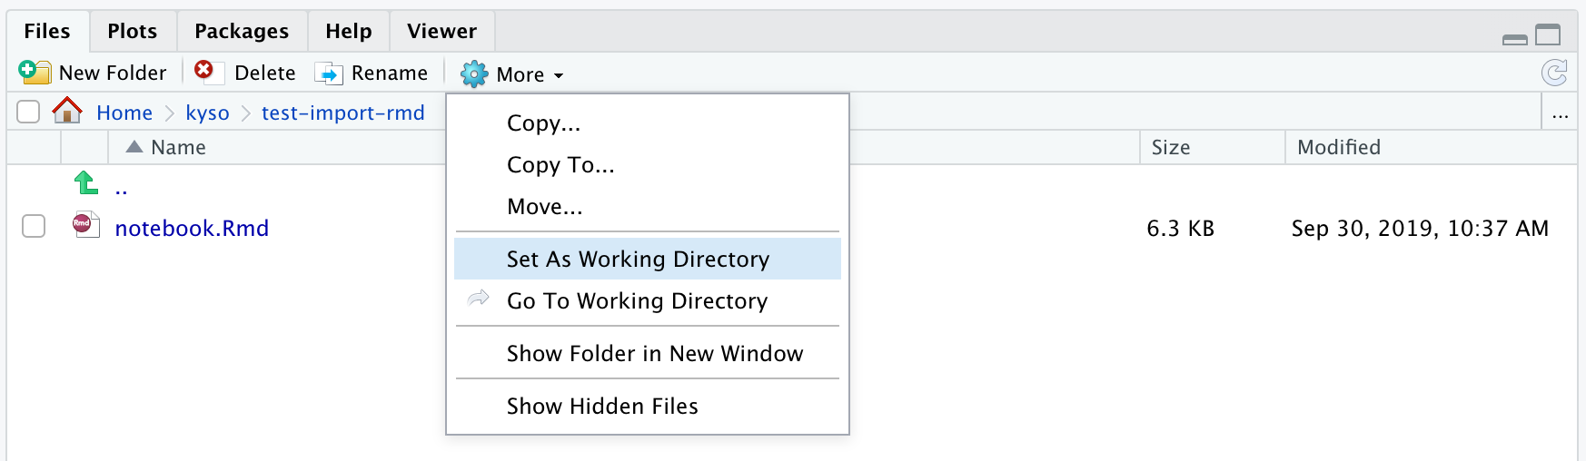Open the ellipsis go-to-directory button
Image resolution: width=1586 pixels, height=461 pixels.
[1561, 113]
